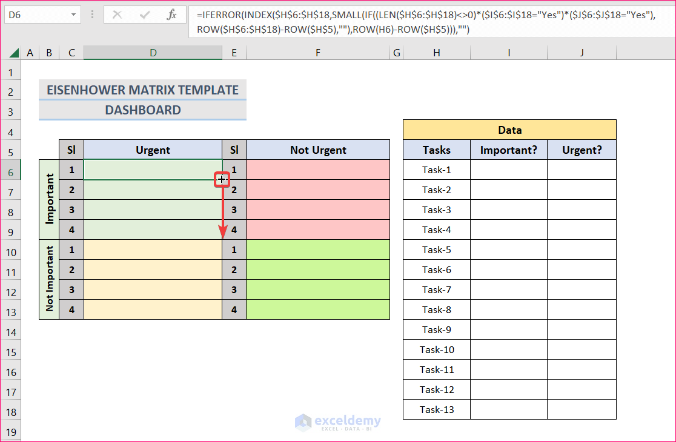Select the Task-6 cell
Screen dimensions: 676x442
pos(437,269)
